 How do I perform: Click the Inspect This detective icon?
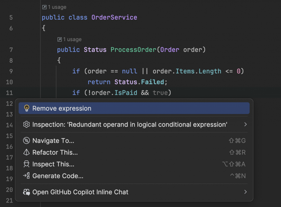26,164
